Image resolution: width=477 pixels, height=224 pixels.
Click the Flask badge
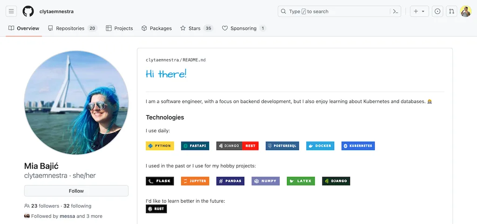160,181
